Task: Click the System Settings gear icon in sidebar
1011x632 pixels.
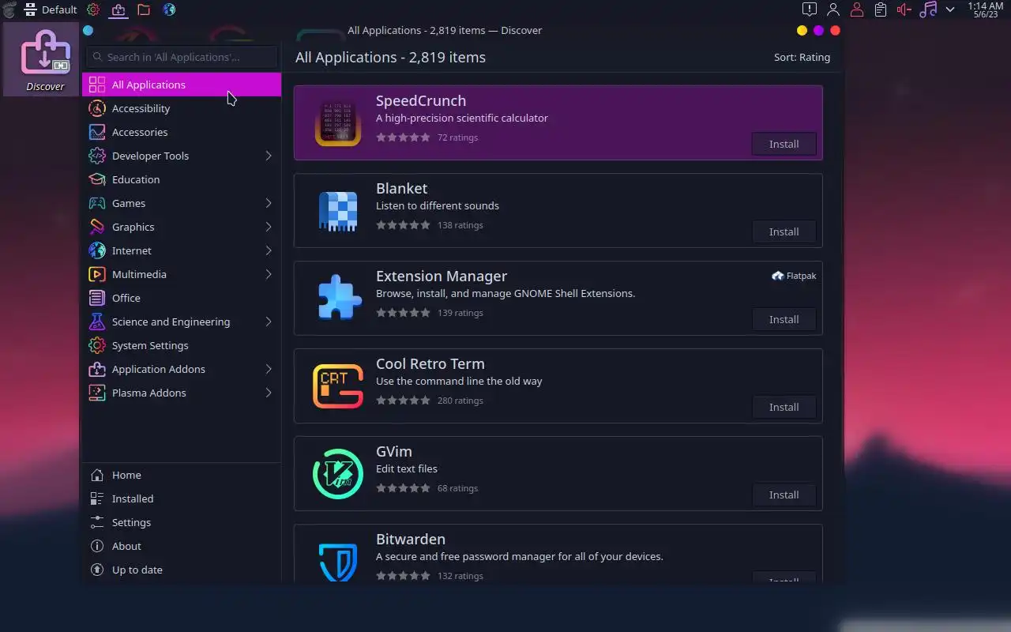Action: (x=97, y=345)
